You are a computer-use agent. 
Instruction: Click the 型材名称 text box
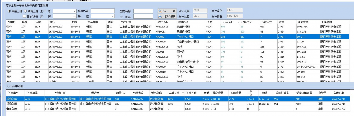143,11
